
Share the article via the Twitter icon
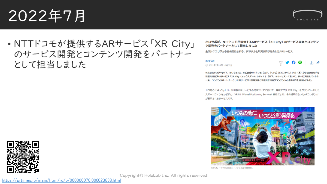[287, 62]
